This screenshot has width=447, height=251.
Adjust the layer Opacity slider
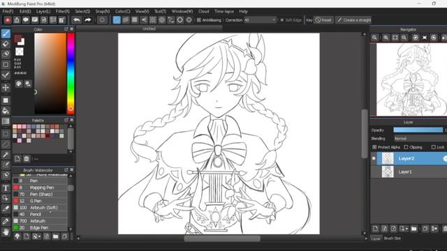pos(418,130)
